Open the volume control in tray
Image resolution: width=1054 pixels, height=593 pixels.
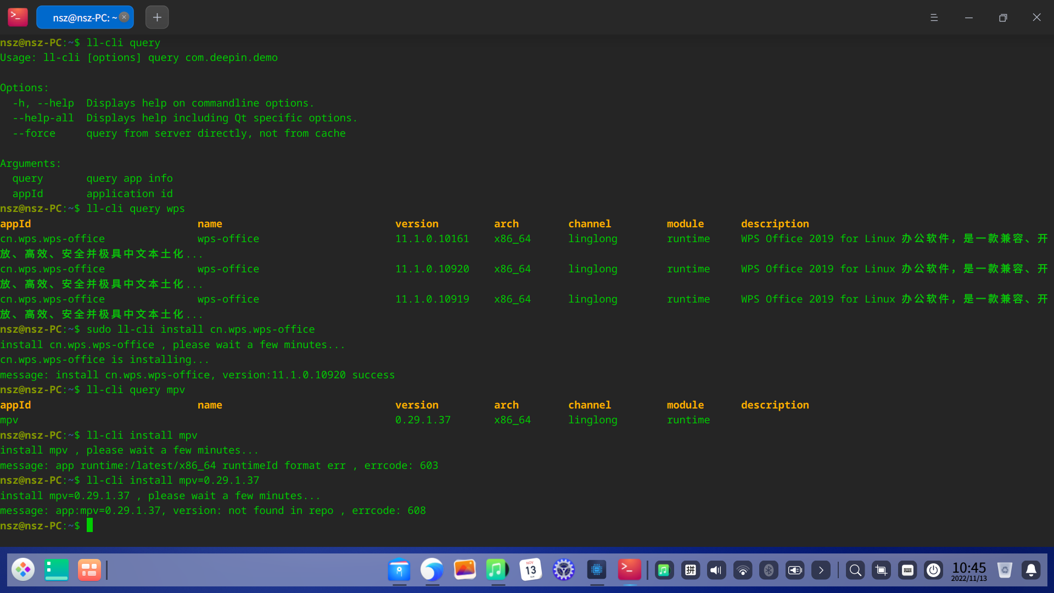click(x=716, y=570)
